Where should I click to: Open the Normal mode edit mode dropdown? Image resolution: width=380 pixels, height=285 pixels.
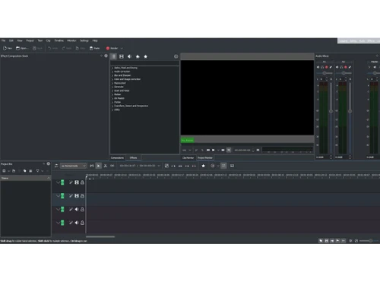coord(74,166)
